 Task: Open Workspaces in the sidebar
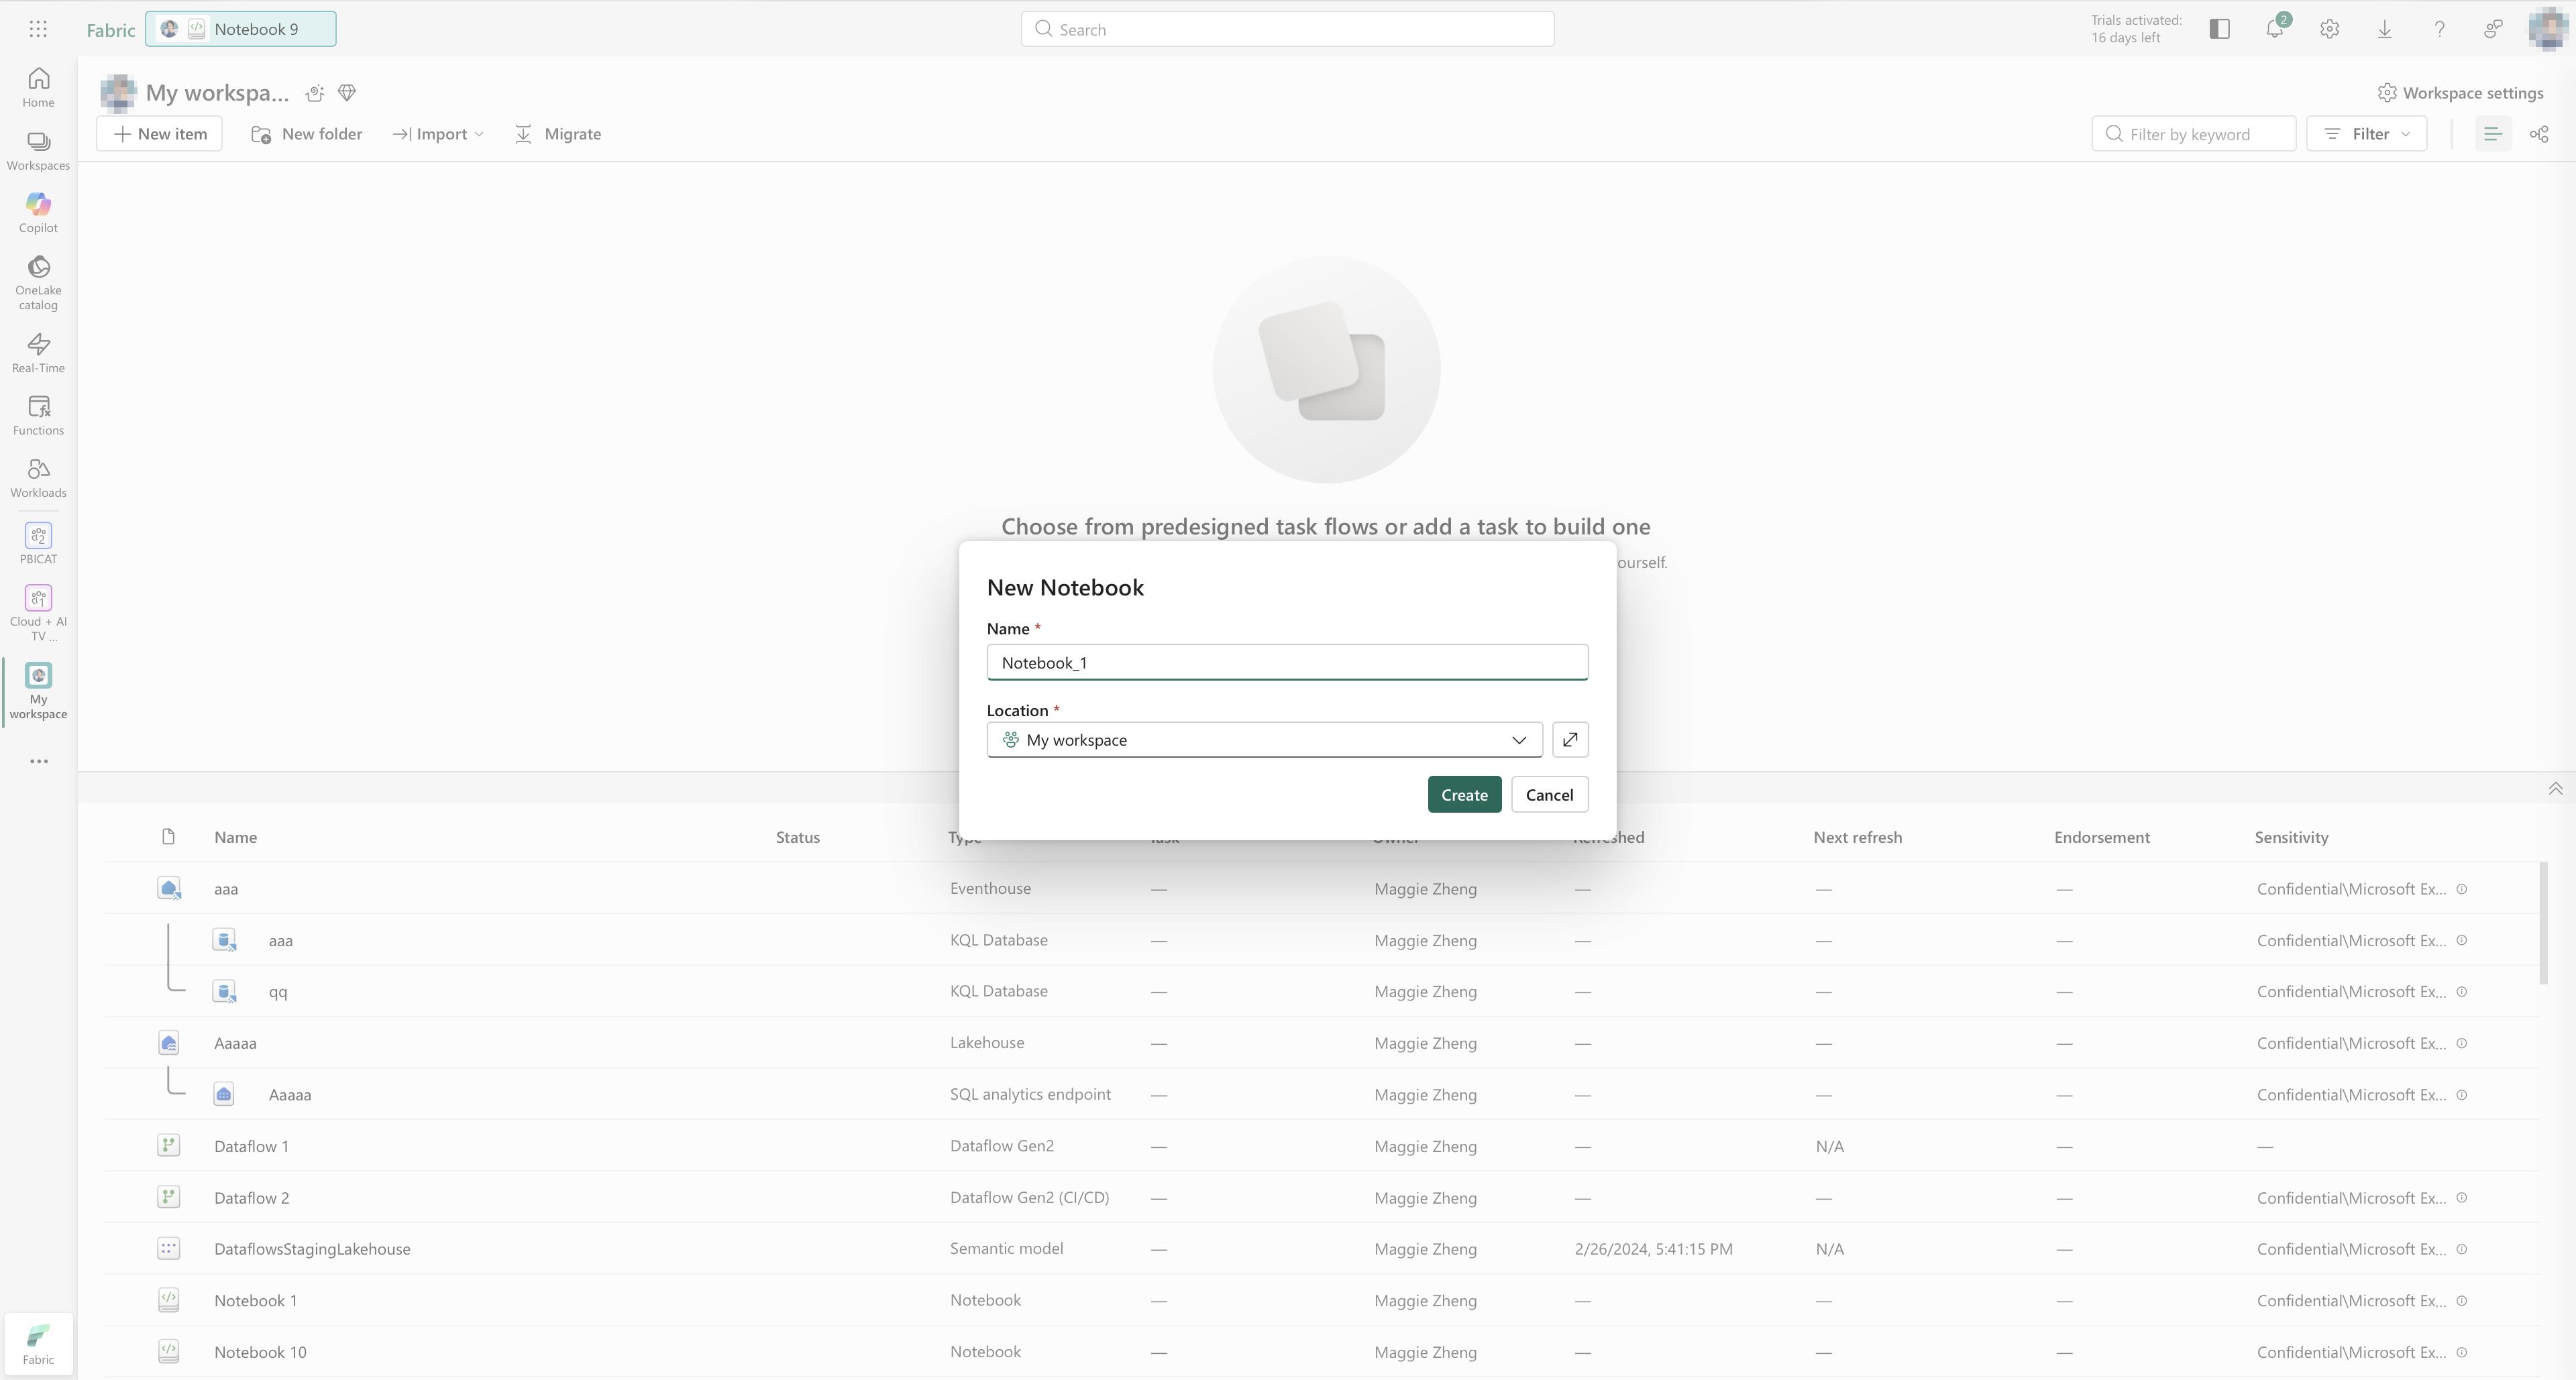click(x=38, y=151)
